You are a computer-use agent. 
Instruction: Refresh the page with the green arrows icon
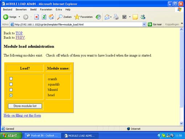pos(44,17)
